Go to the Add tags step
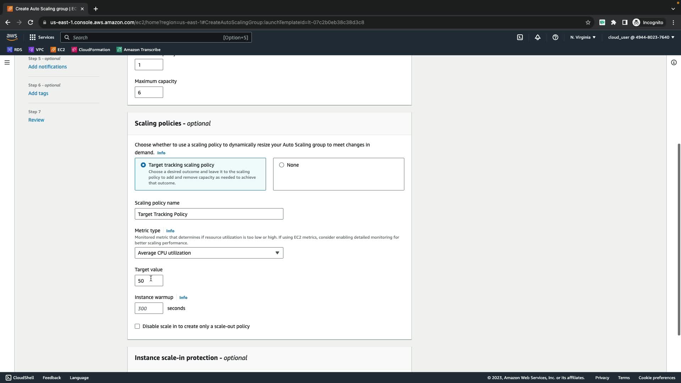 click(38, 93)
